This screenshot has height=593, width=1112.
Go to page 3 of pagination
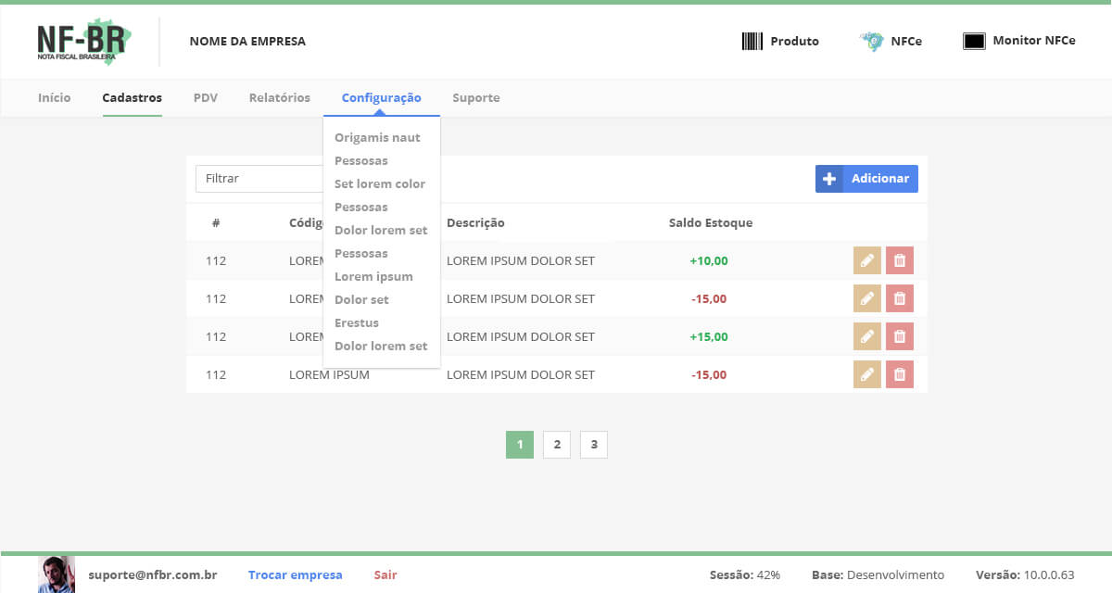point(594,445)
